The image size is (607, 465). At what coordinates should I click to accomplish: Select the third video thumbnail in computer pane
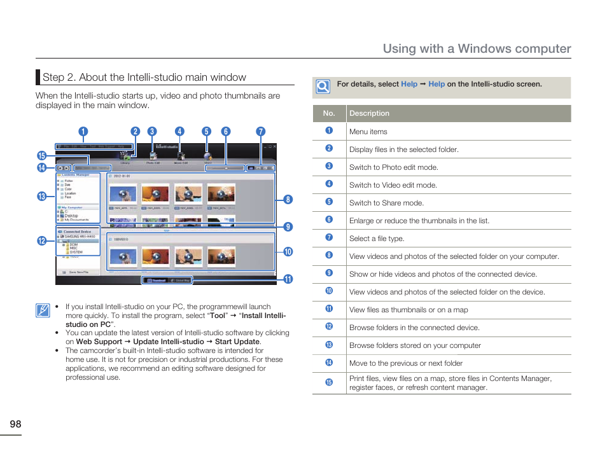click(x=188, y=194)
